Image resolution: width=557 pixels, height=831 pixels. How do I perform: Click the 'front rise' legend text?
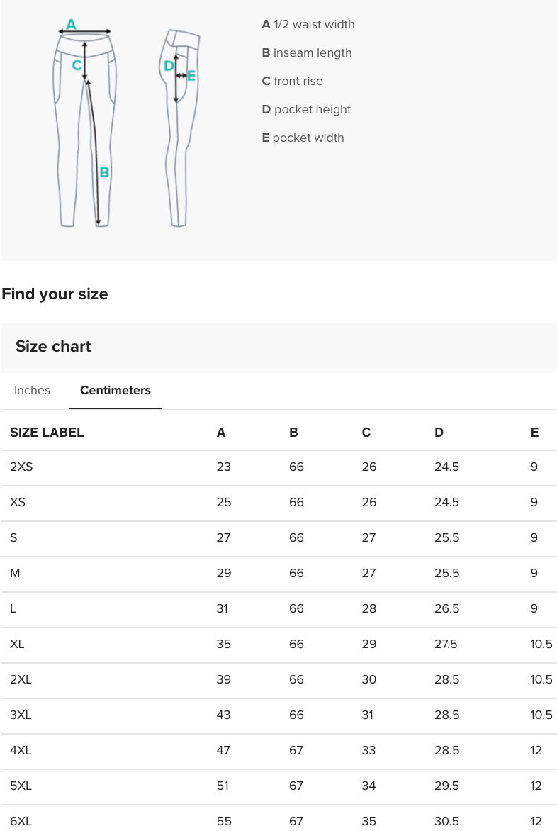pos(292,81)
